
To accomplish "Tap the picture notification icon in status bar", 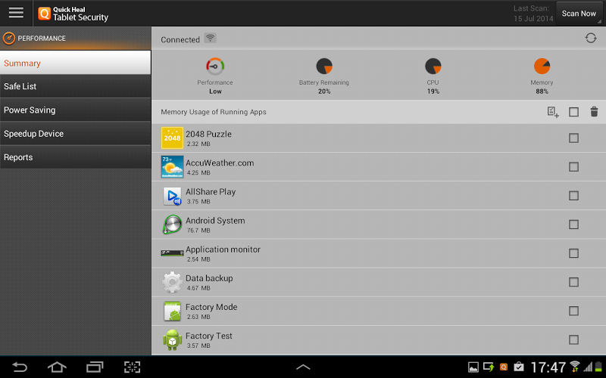I will 473,367.
